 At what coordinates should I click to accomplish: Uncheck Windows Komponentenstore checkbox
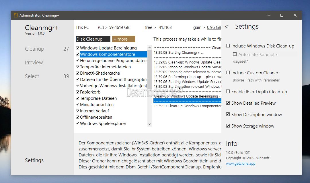point(78,54)
